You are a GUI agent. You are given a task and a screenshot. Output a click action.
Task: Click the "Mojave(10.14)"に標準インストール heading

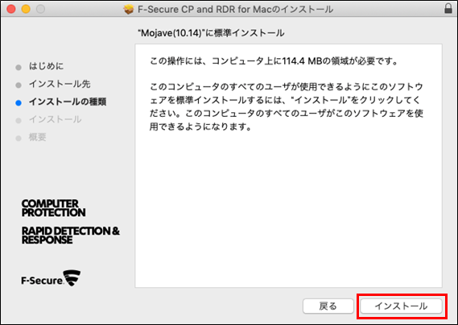[211, 33]
